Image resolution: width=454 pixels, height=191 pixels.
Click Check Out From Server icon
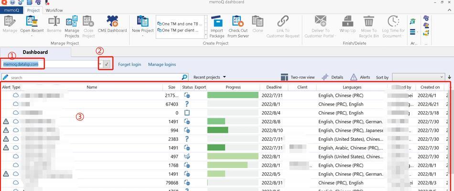point(238,21)
